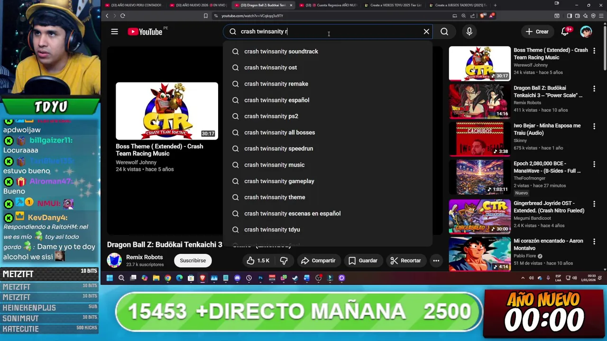
Task: Pick suggestion crash twinsanity speedrun
Action: click(x=328, y=149)
